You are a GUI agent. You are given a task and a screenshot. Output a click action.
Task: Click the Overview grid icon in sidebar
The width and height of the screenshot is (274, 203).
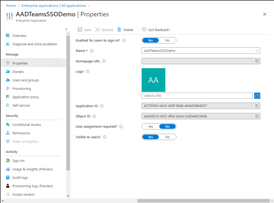pos(8,35)
